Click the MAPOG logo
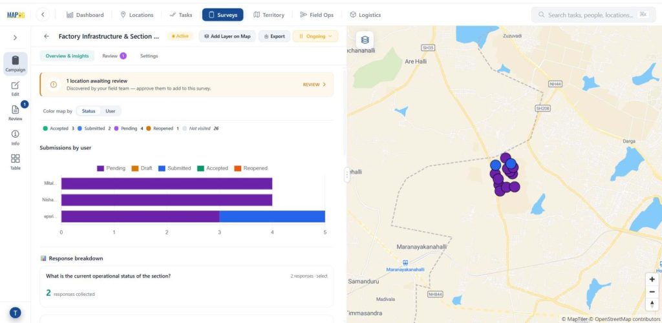The image size is (662, 323). pos(16,15)
